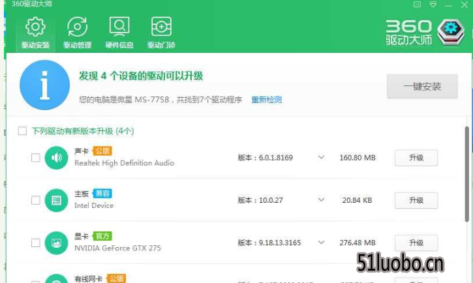This screenshot has width=473, height=283.
Task: Open the 硬件信息 monitor icon
Action: [119, 27]
